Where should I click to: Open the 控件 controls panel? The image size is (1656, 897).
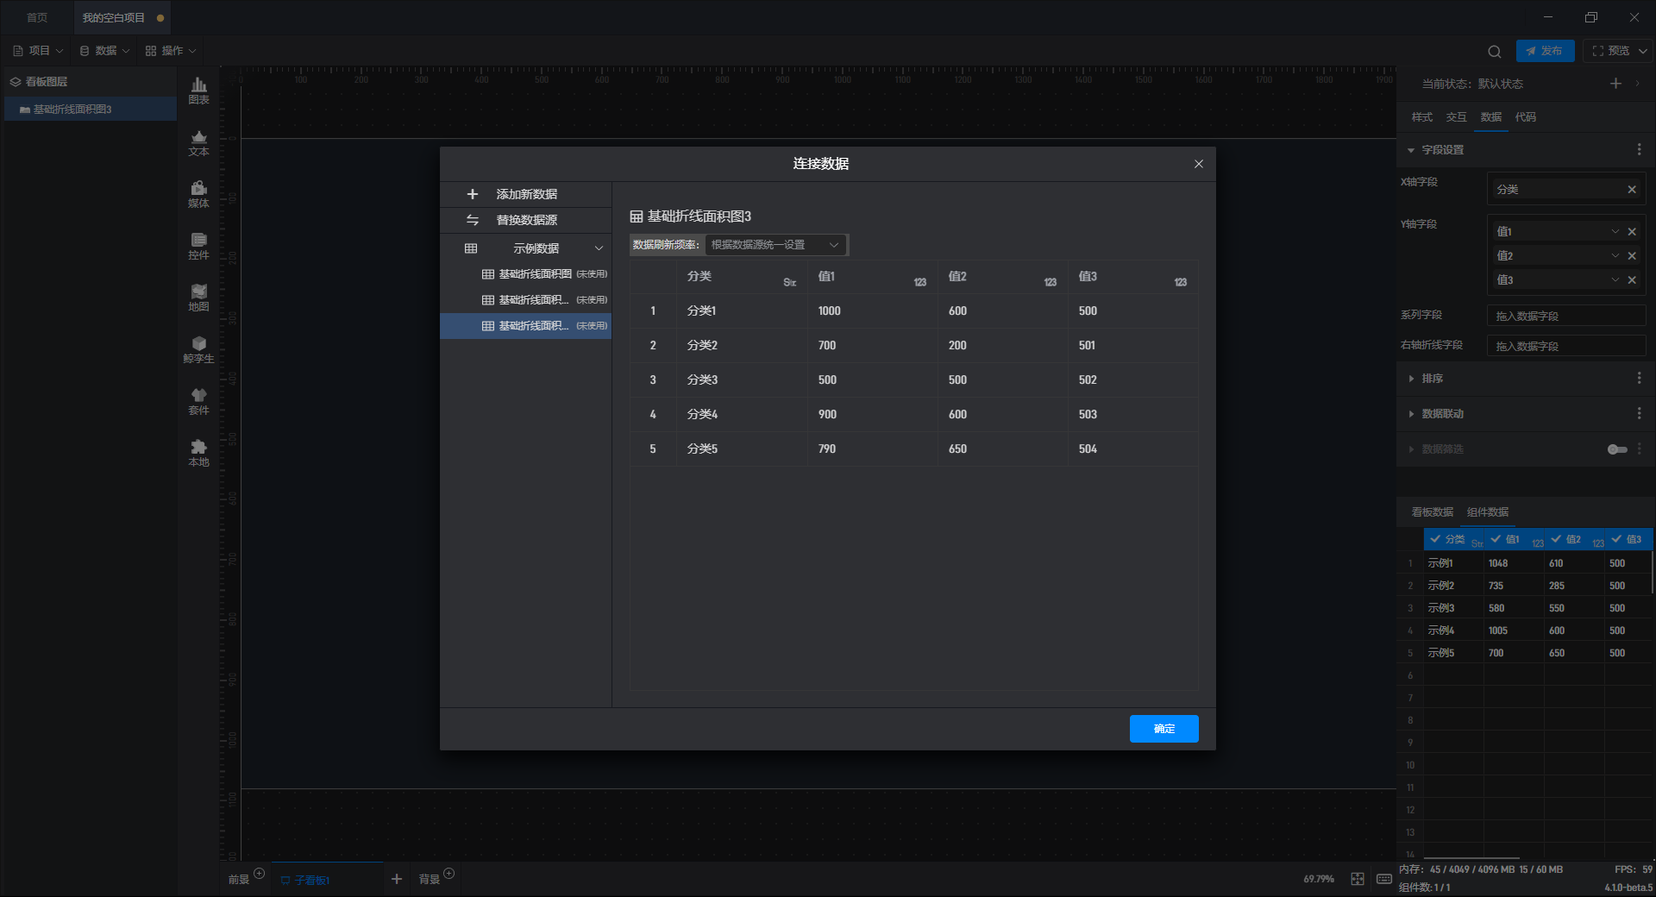pyautogui.click(x=198, y=246)
